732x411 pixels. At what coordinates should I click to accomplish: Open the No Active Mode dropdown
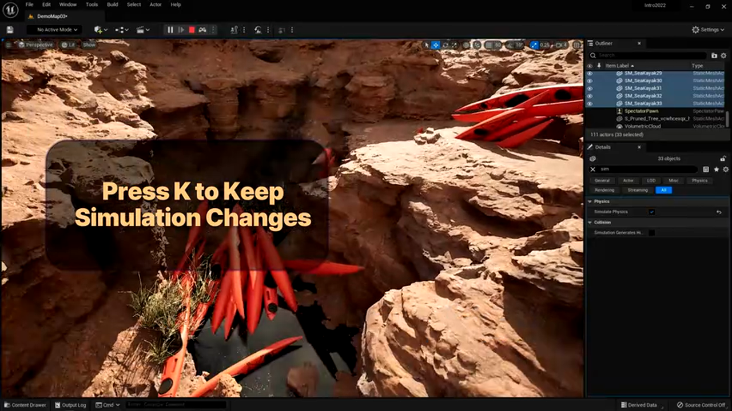point(54,30)
